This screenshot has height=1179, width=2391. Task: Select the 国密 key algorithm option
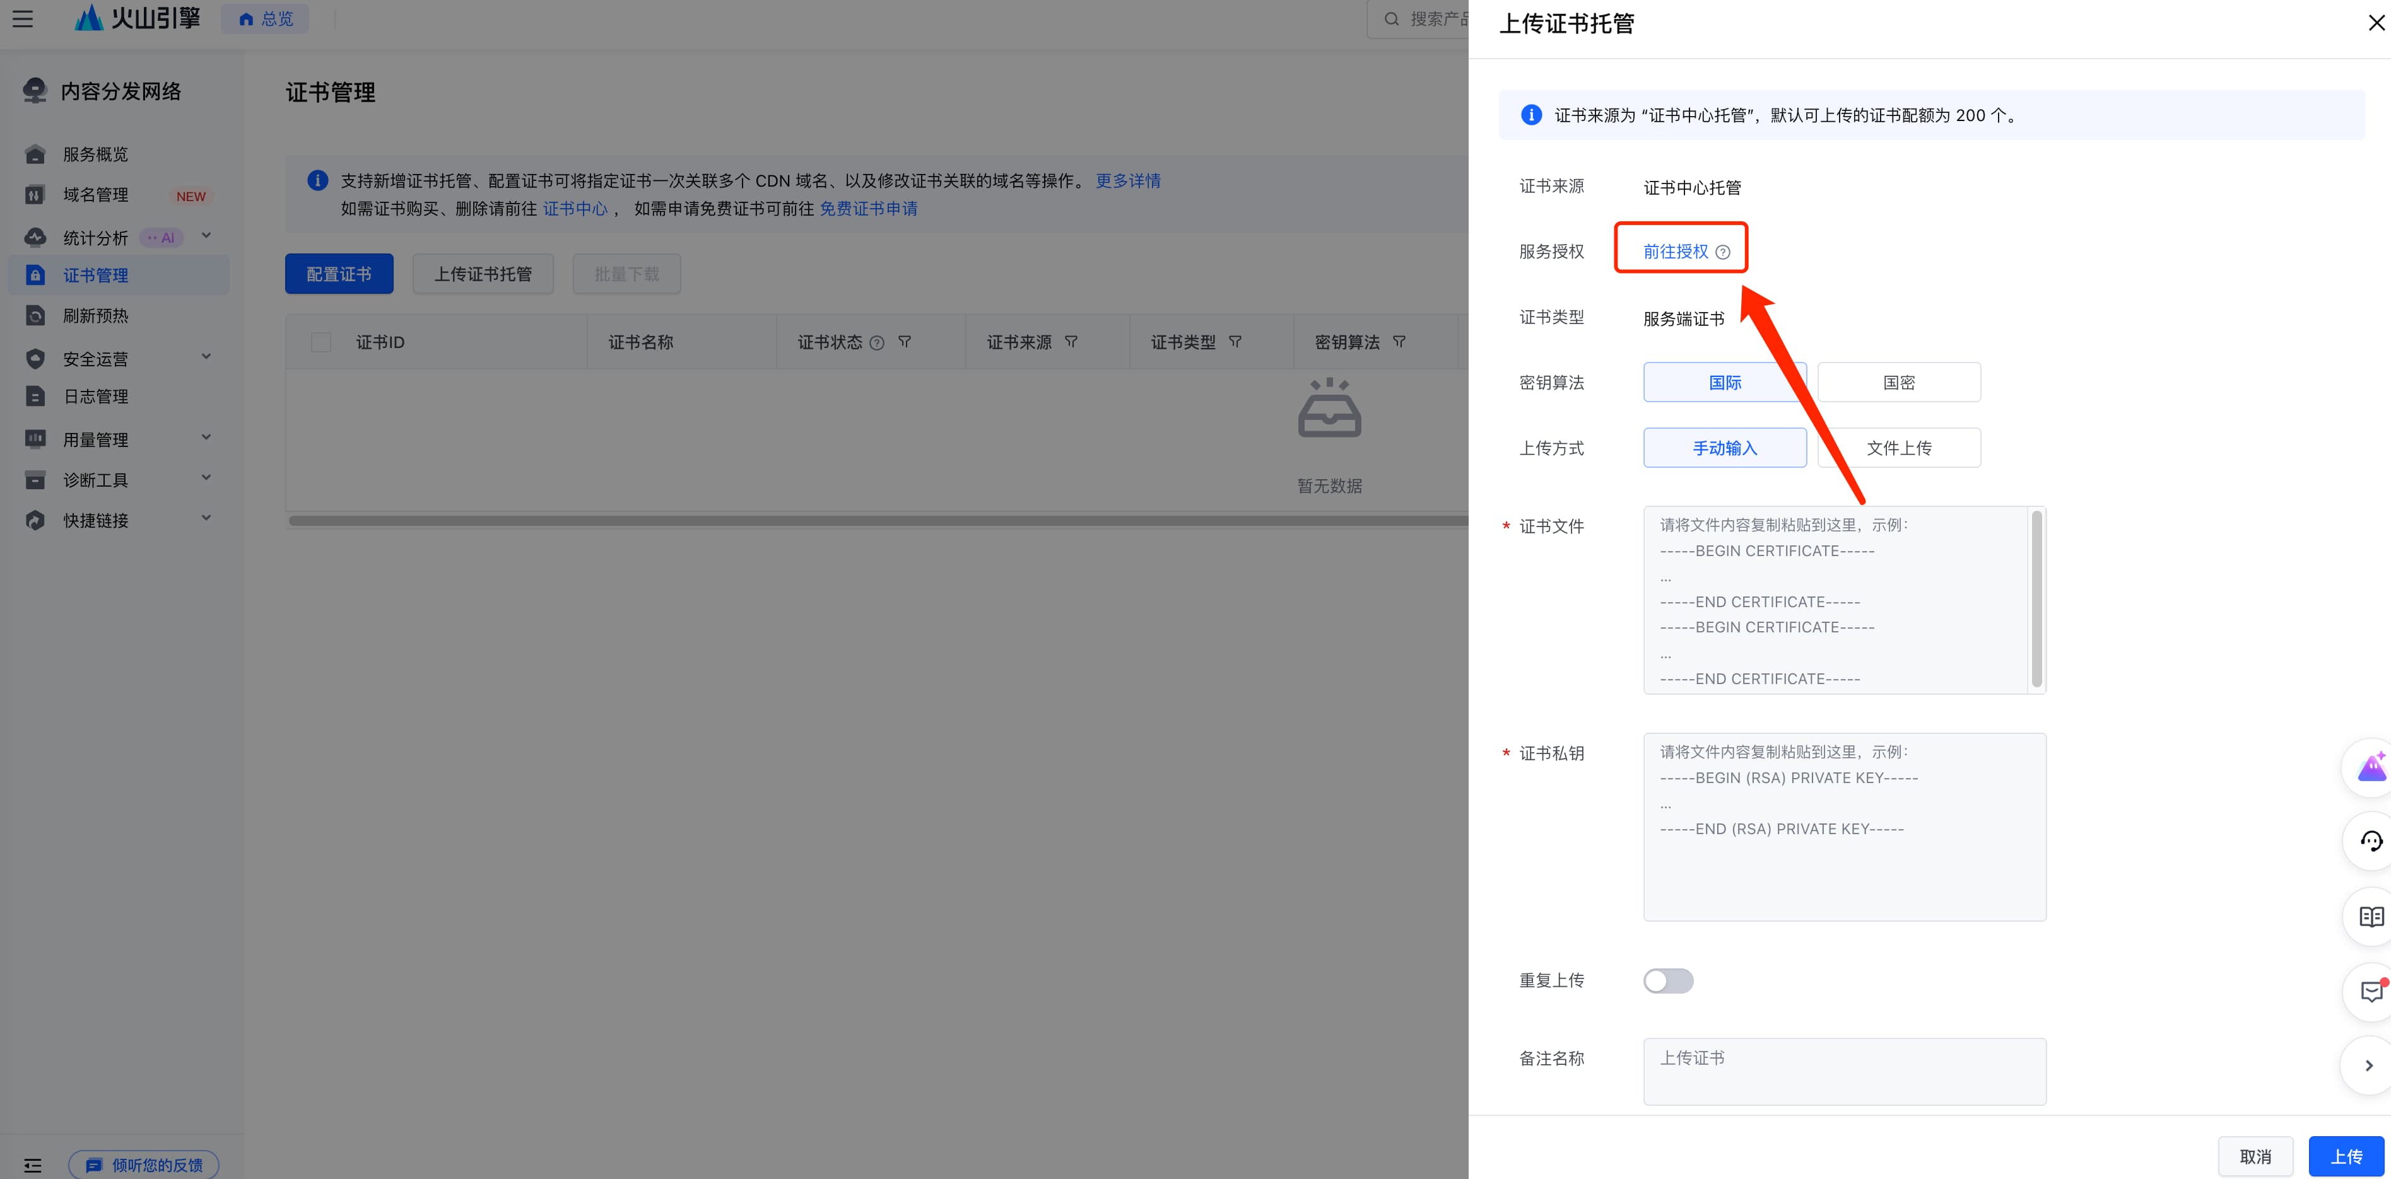[x=1899, y=382]
